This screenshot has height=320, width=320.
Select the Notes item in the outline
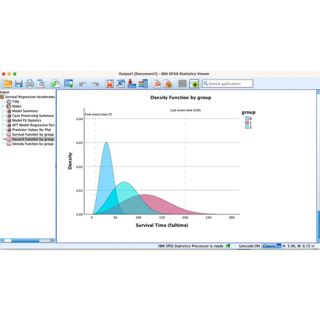click(16, 106)
